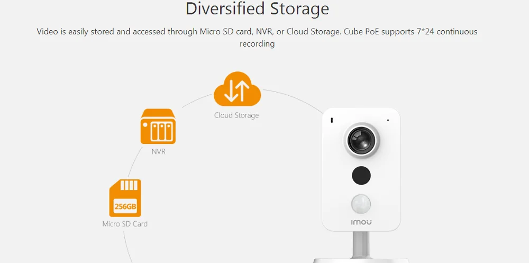Click the up-down arrows inside the cloud
The image size is (529, 263).
click(237, 91)
